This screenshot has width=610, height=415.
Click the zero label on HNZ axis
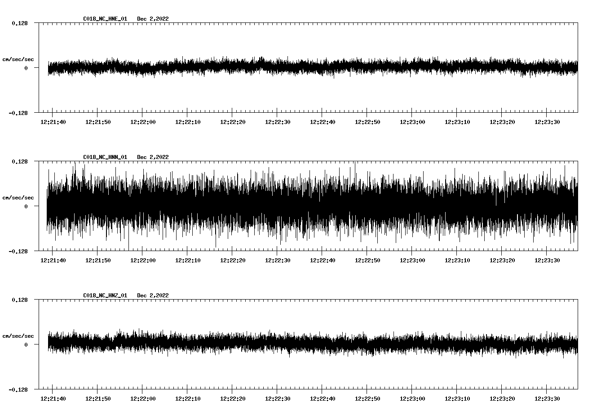(x=26, y=344)
